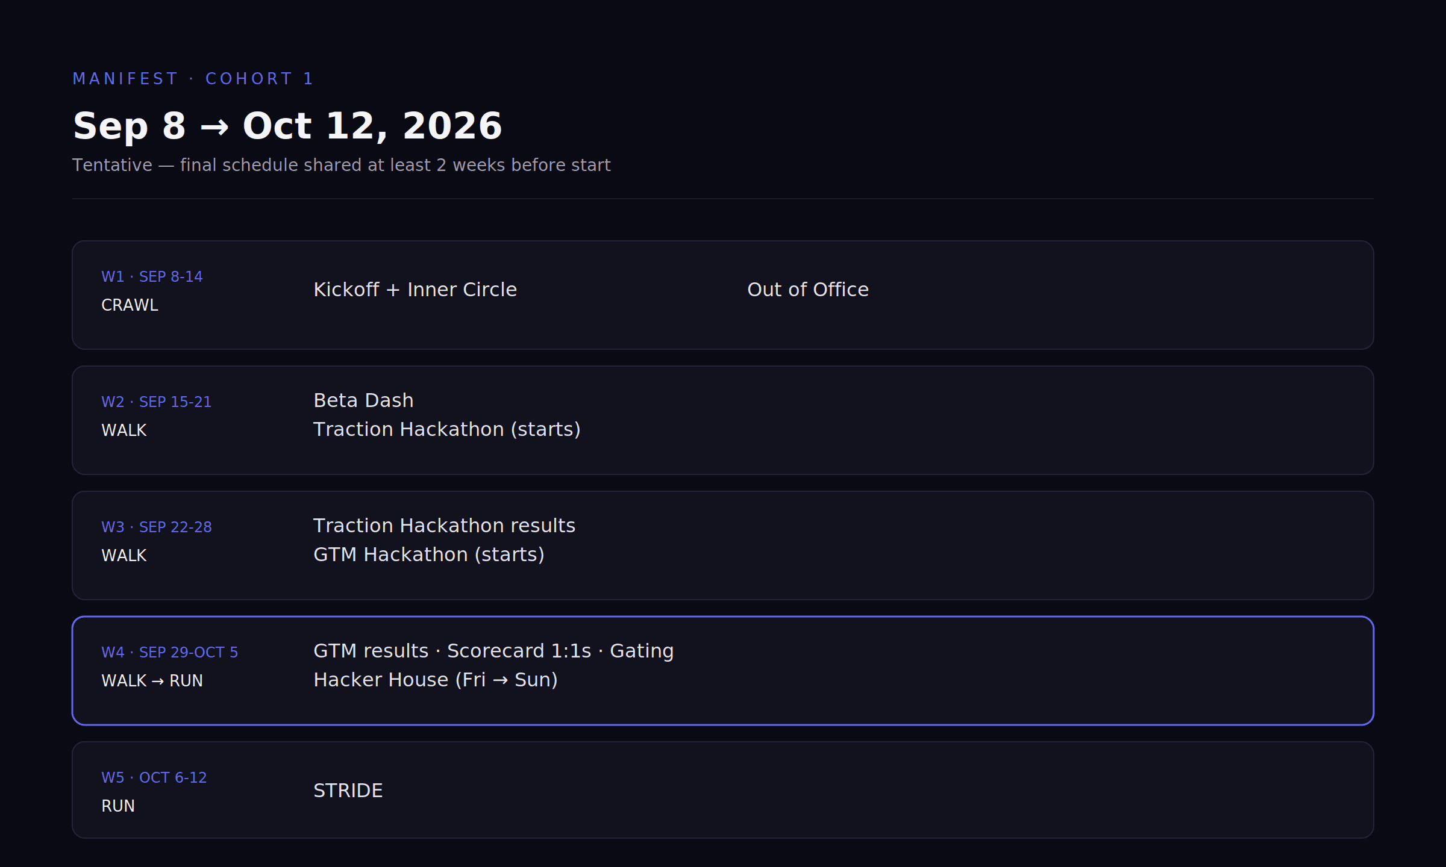This screenshot has height=867, width=1446.
Task: Click the tentative schedule subtitle text
Action: coord(341,165)
